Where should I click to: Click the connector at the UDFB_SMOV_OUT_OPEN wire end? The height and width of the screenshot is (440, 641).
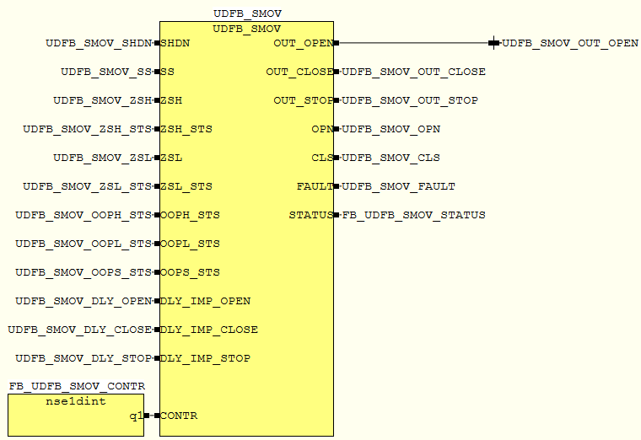tap(493, 43)
